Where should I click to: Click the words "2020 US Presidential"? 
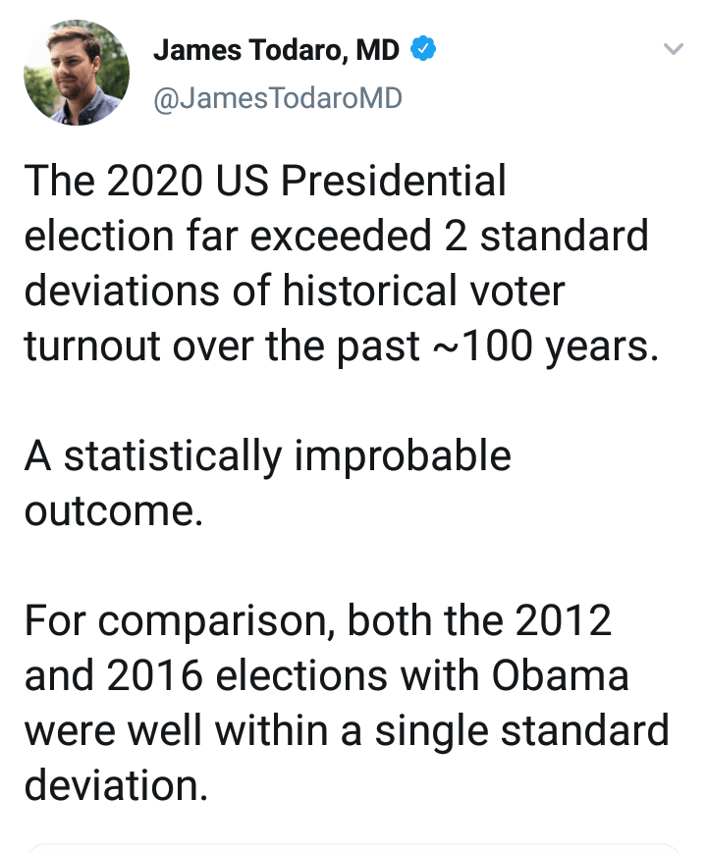pos(305,182)
